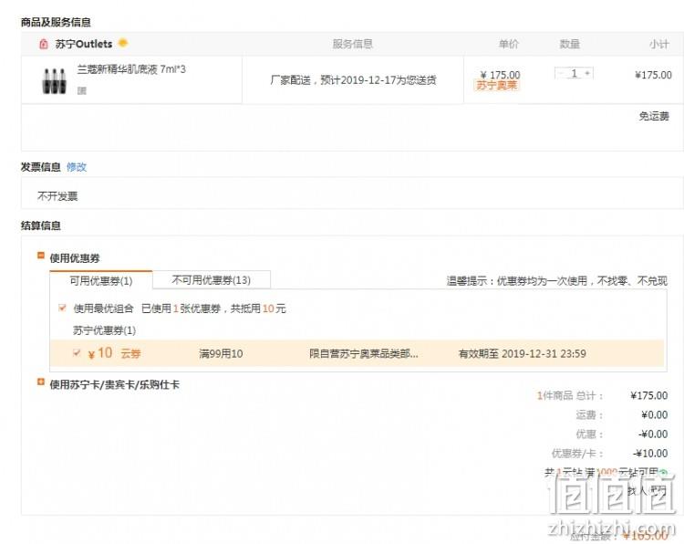Viewport: 684px width, 544px height.
Task: Toggle the 使用最优组合 checkbox
Action: click(x=62, y=309)
